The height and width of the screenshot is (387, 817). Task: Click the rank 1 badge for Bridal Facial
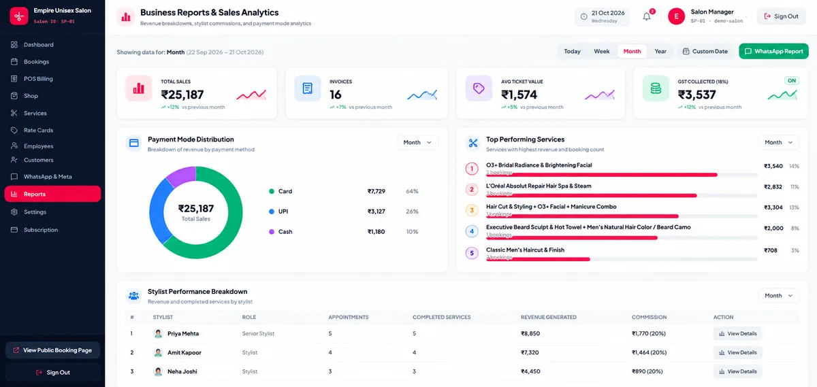(x=472, y=169)
